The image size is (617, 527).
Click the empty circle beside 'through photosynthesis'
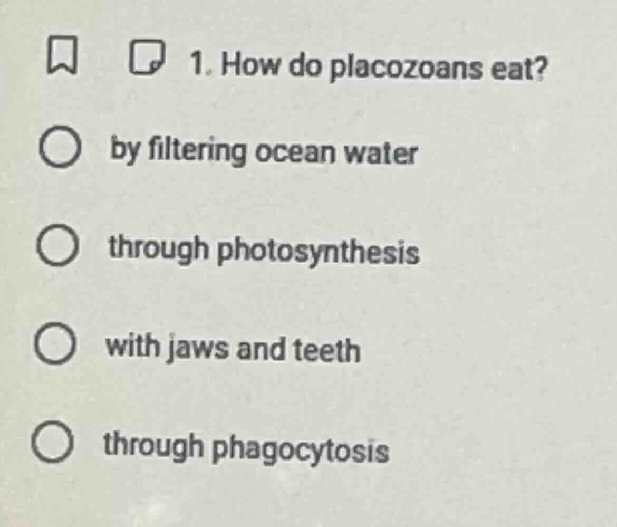click(x=59, y=246)
